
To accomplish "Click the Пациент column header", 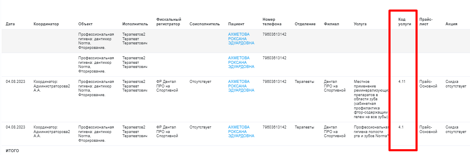I will click(x=236, y=24).
